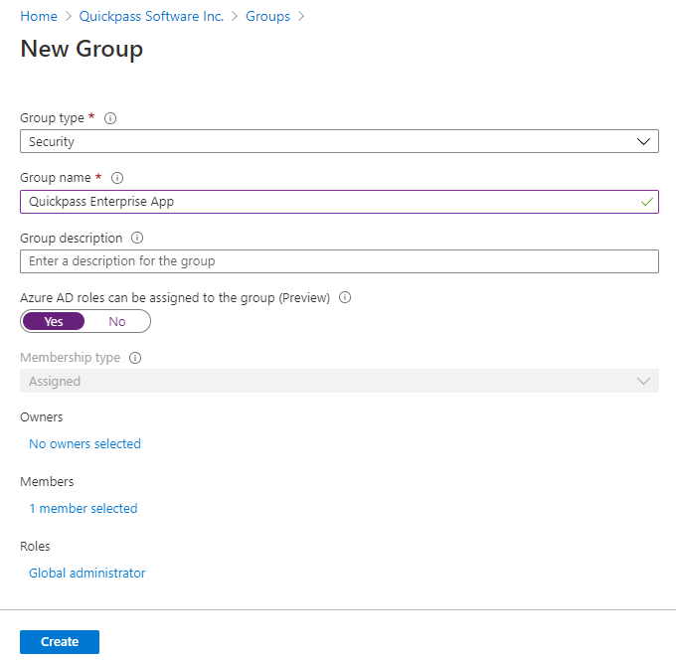Open Group name info tooltip icon

(117, 178)
